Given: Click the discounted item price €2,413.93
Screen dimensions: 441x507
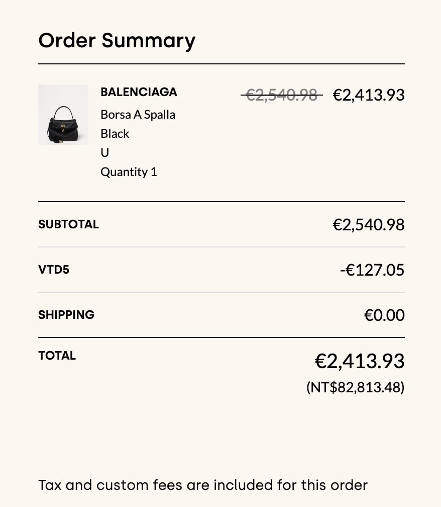Looking at the screenshot, I should coord(368,95).
